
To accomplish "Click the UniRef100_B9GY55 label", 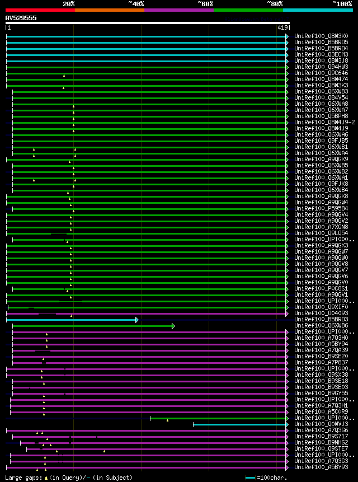I will 321,393.
